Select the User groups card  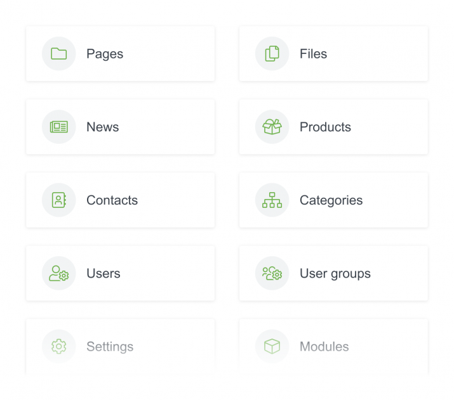(333, 273)
